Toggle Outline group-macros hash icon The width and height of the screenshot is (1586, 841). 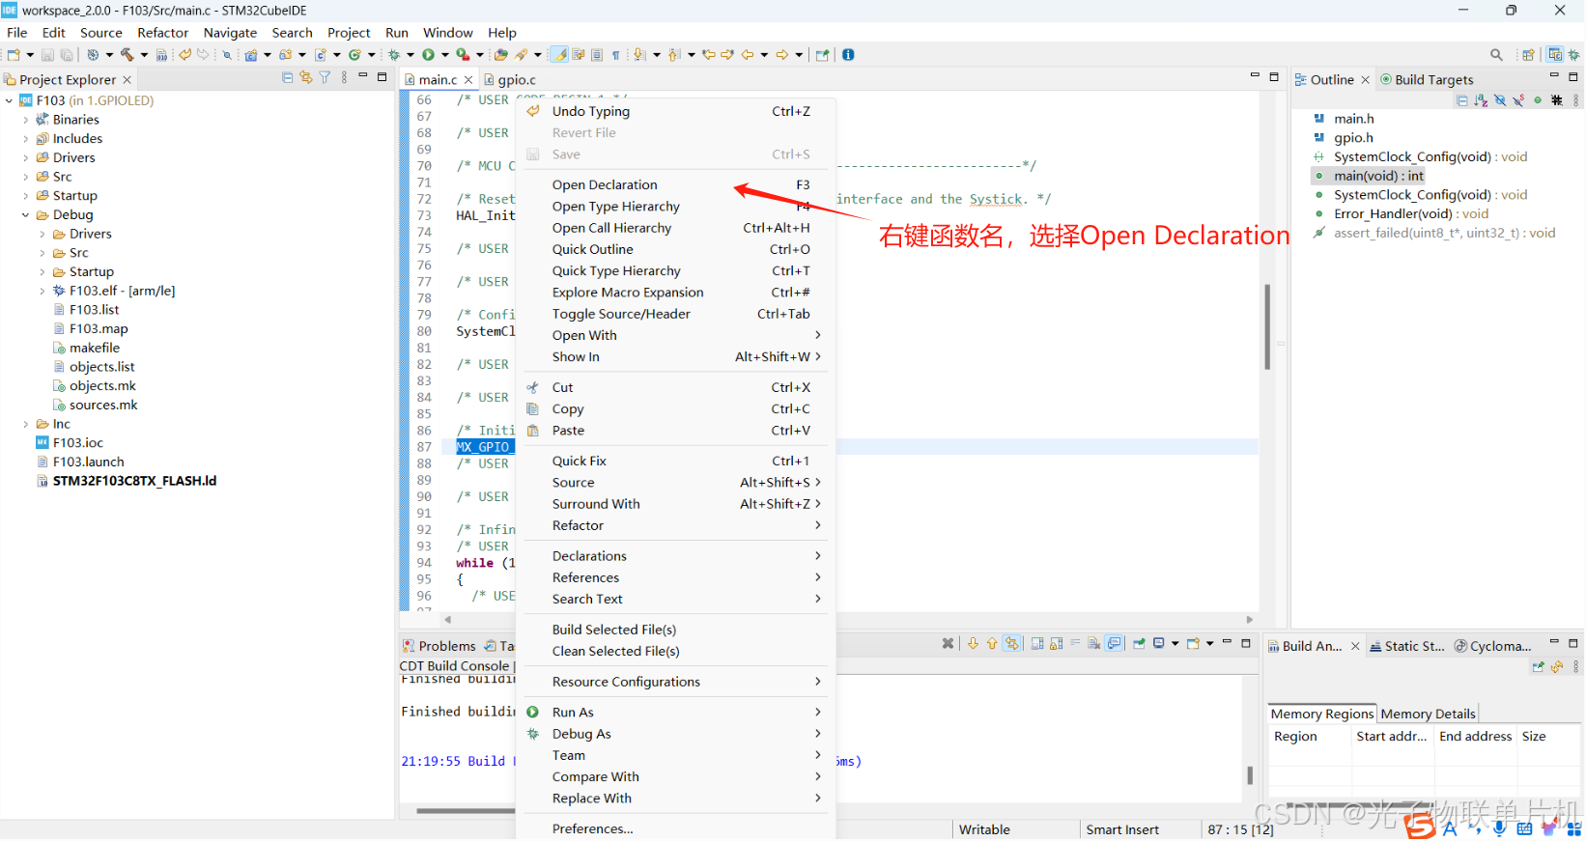(x=1556, y=99)
